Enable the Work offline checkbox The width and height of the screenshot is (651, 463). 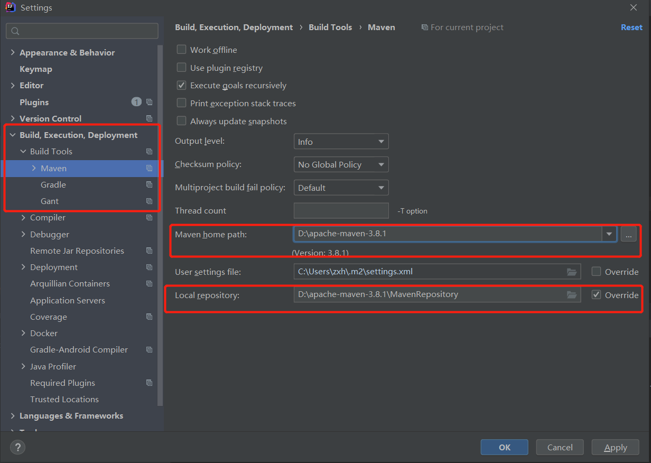[x=182, y=49]
